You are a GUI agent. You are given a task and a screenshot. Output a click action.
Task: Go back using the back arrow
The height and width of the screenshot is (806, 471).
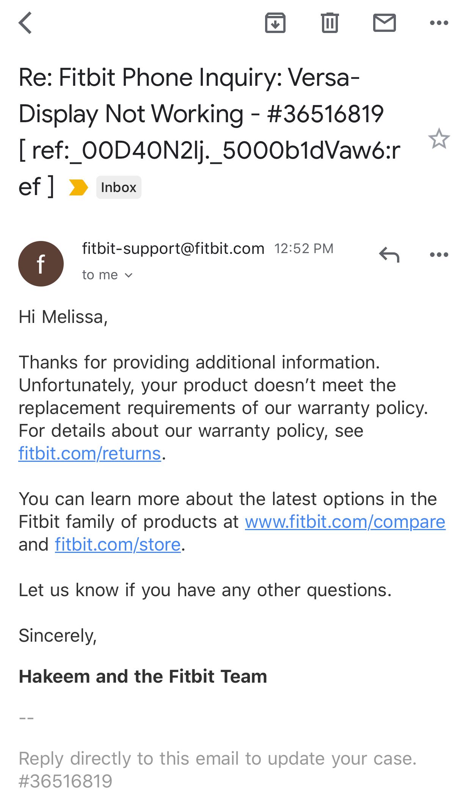coord(25,23)
